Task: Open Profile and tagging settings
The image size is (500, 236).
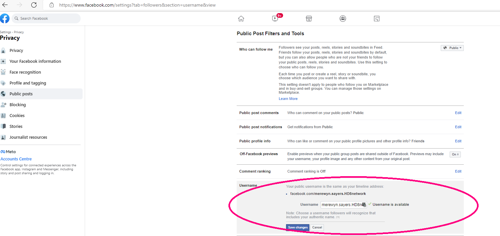Action: point(28,83)
